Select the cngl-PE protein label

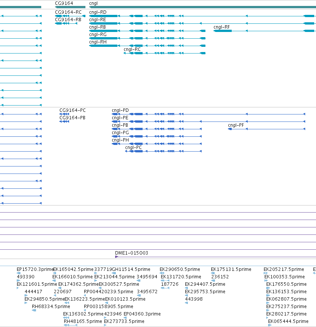point(120,118)
